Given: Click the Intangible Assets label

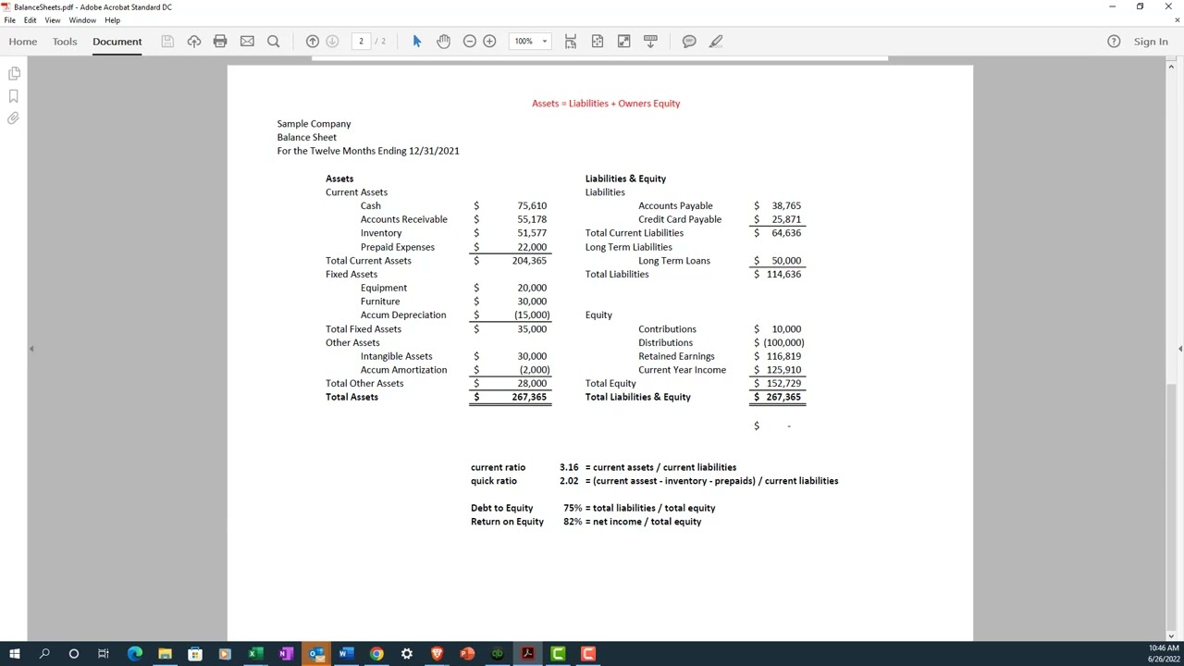Looking at the screenshot, I should pos(396,356).
